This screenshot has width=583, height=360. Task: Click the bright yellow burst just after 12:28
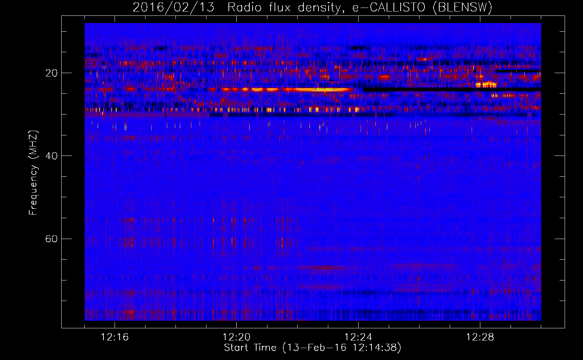[486, 85]
